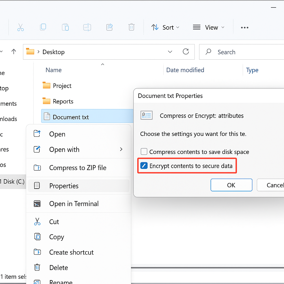Click the Share icon in the toolbar
Screen dimensions: 284x284
tap(109, 27)
